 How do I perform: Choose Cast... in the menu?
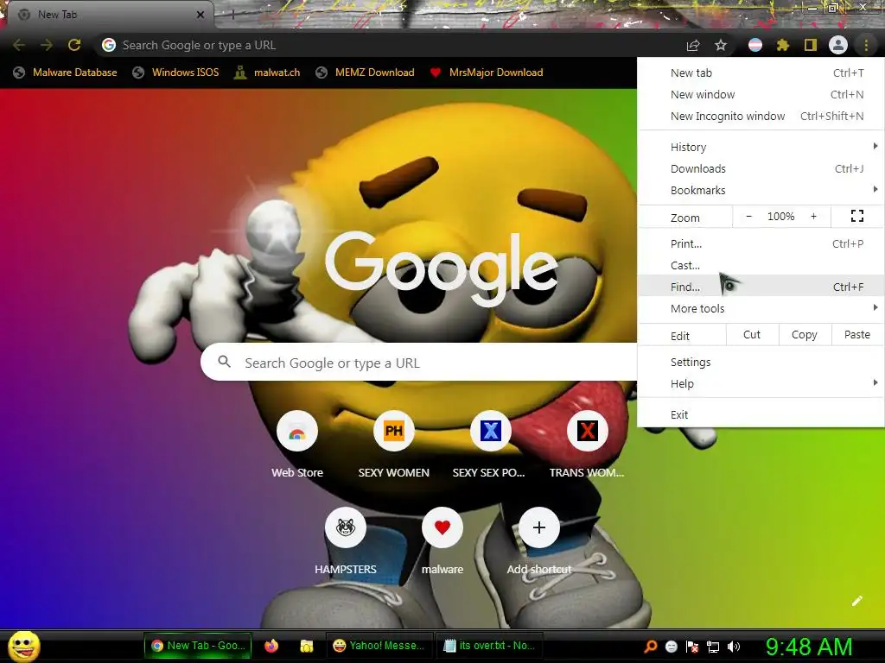point(761,265)
